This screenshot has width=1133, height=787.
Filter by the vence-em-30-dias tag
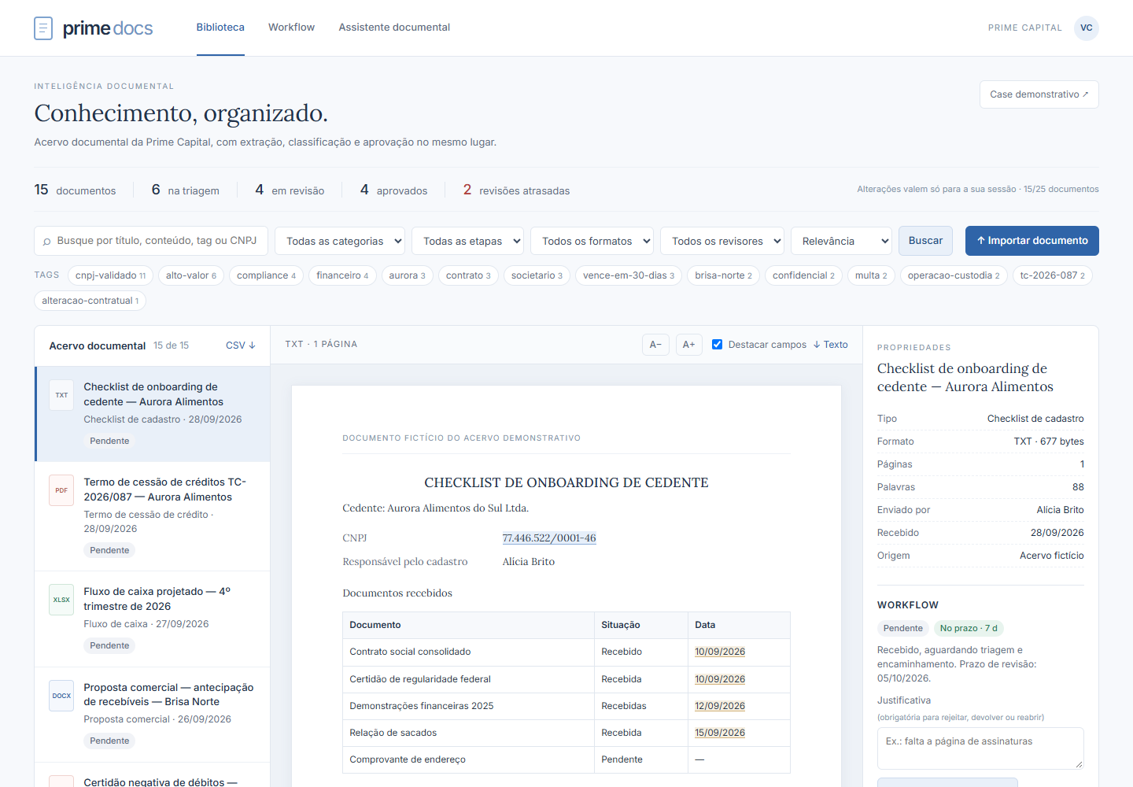click(629, 275)
